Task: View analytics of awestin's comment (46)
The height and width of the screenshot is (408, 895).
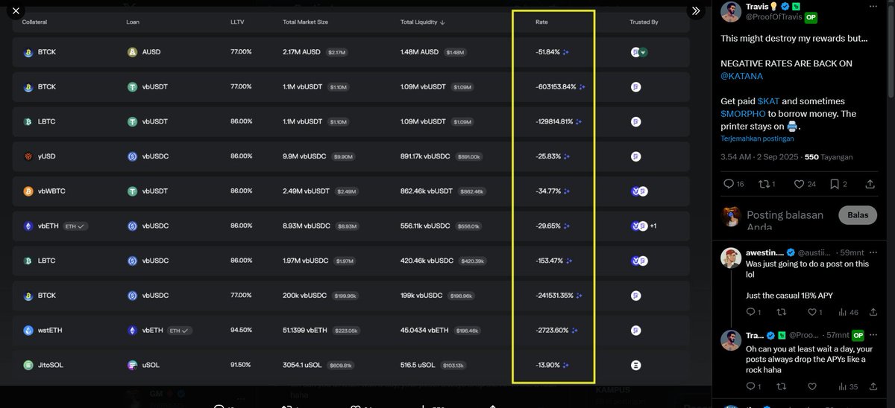Action: (848, 313)
